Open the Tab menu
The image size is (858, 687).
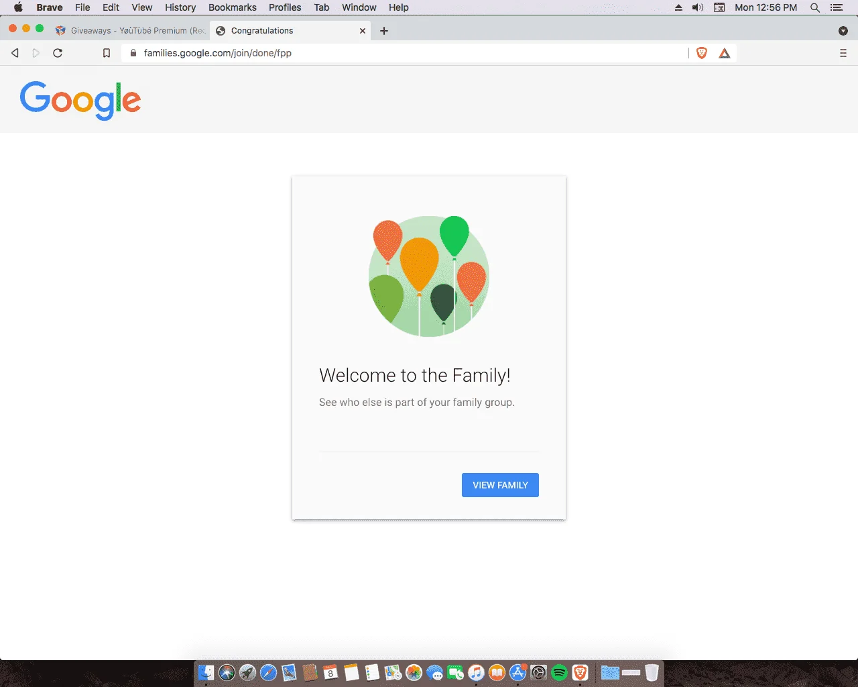(x=322, y=7)
